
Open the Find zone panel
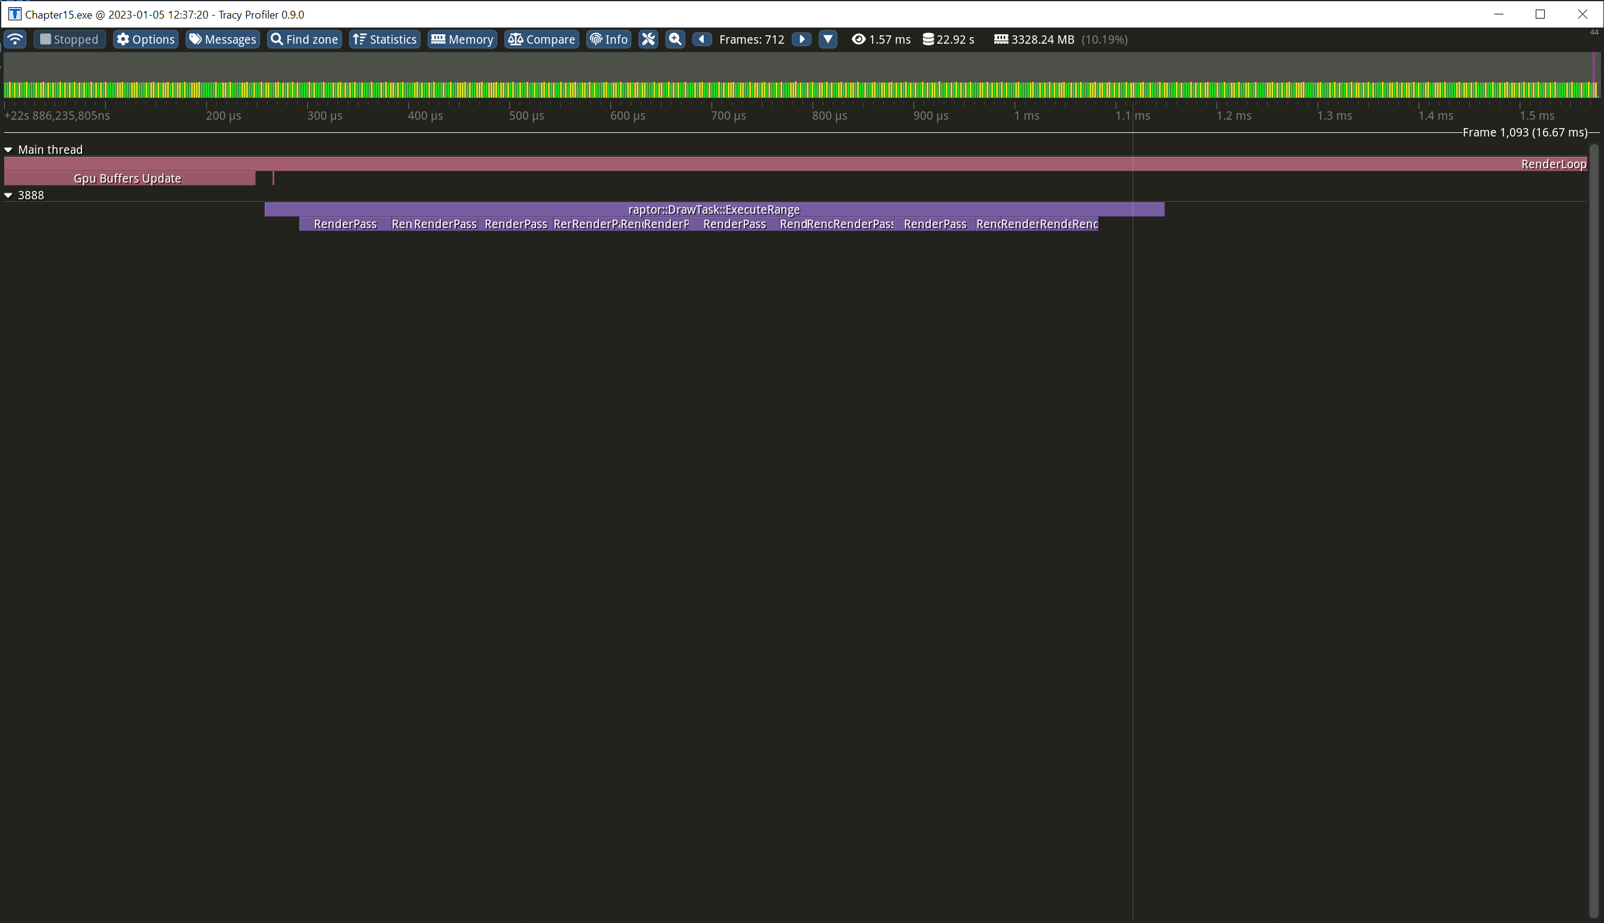[x=304, y=40]
